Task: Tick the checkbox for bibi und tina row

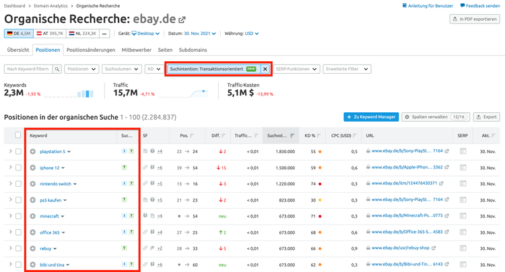Action: (x=18, y=265)
